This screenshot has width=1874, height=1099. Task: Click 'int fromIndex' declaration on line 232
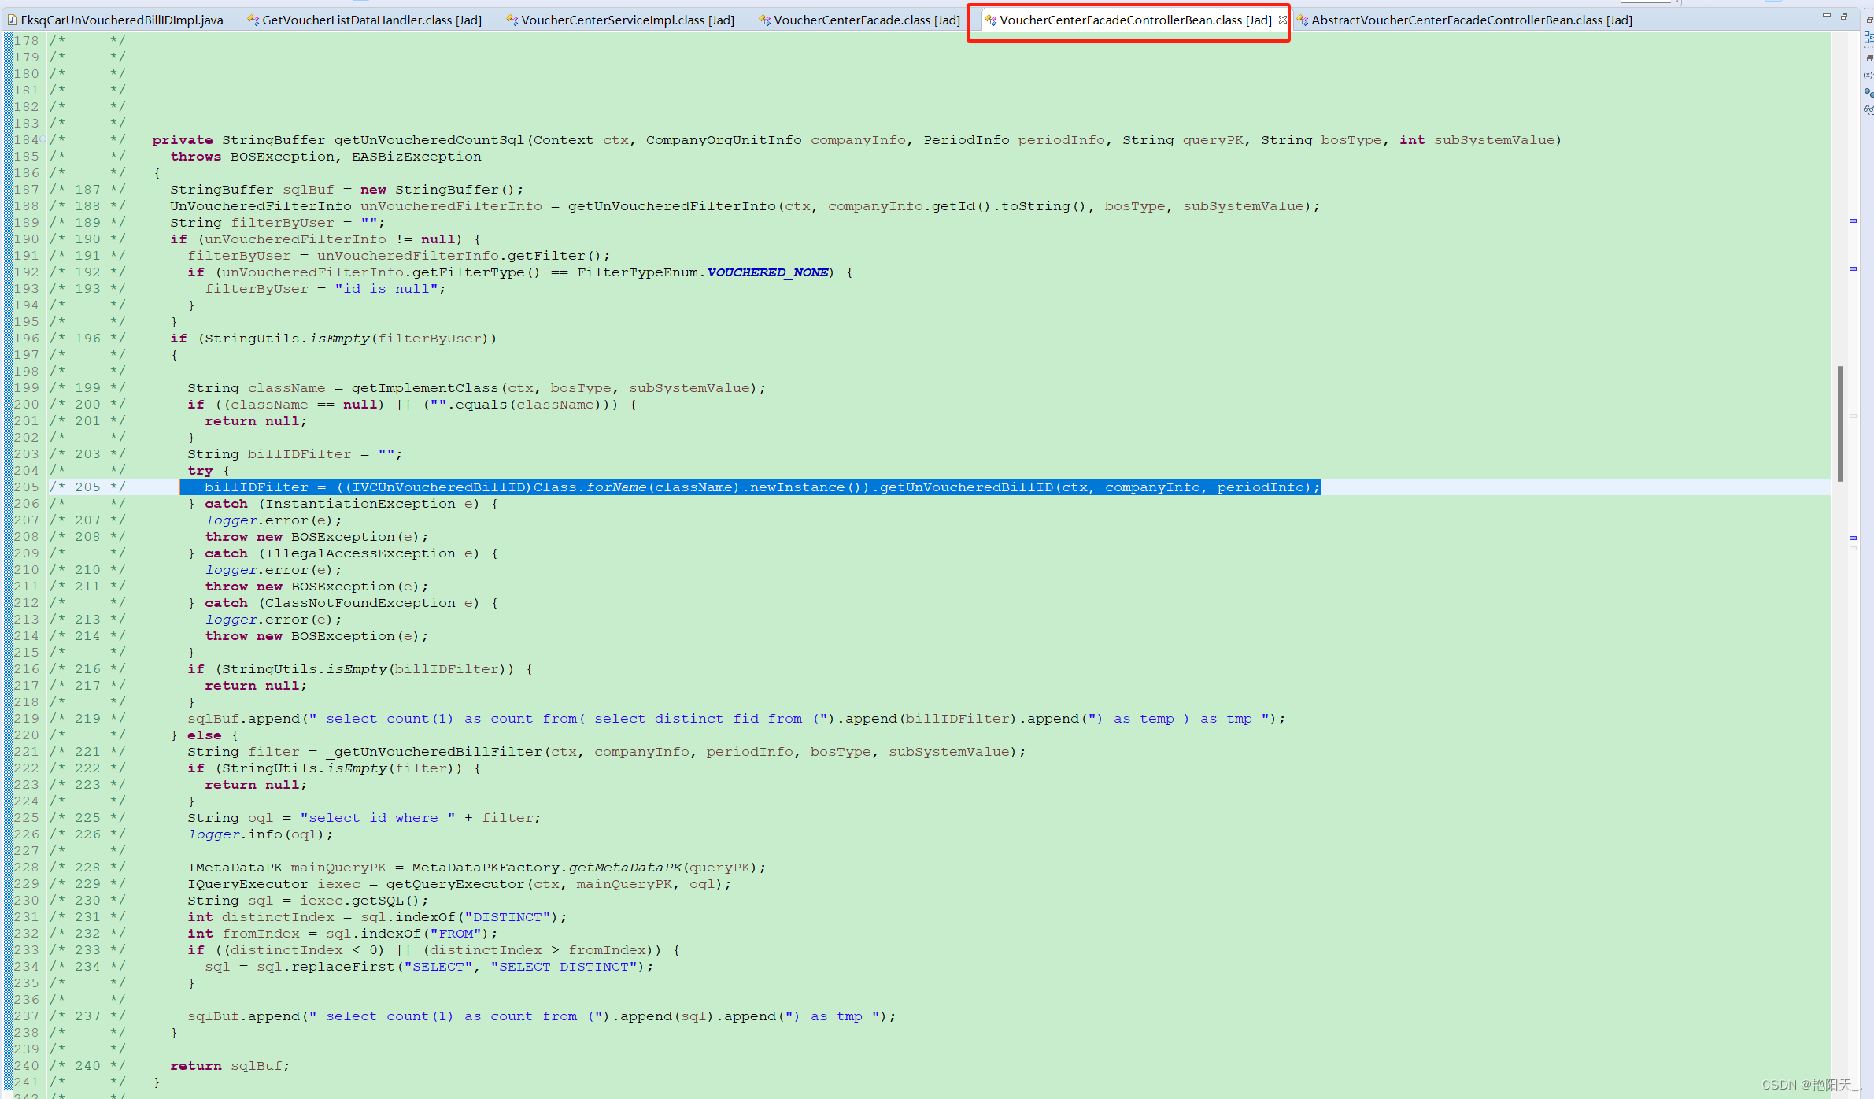(243, 934)
